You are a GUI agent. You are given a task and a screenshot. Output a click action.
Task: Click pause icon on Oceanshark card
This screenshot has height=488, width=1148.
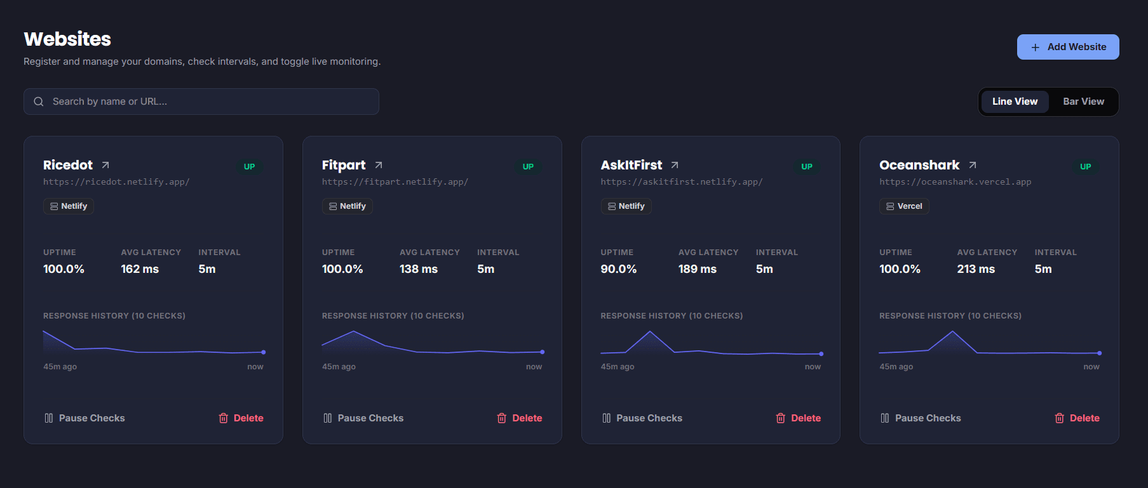pos(885,418)
